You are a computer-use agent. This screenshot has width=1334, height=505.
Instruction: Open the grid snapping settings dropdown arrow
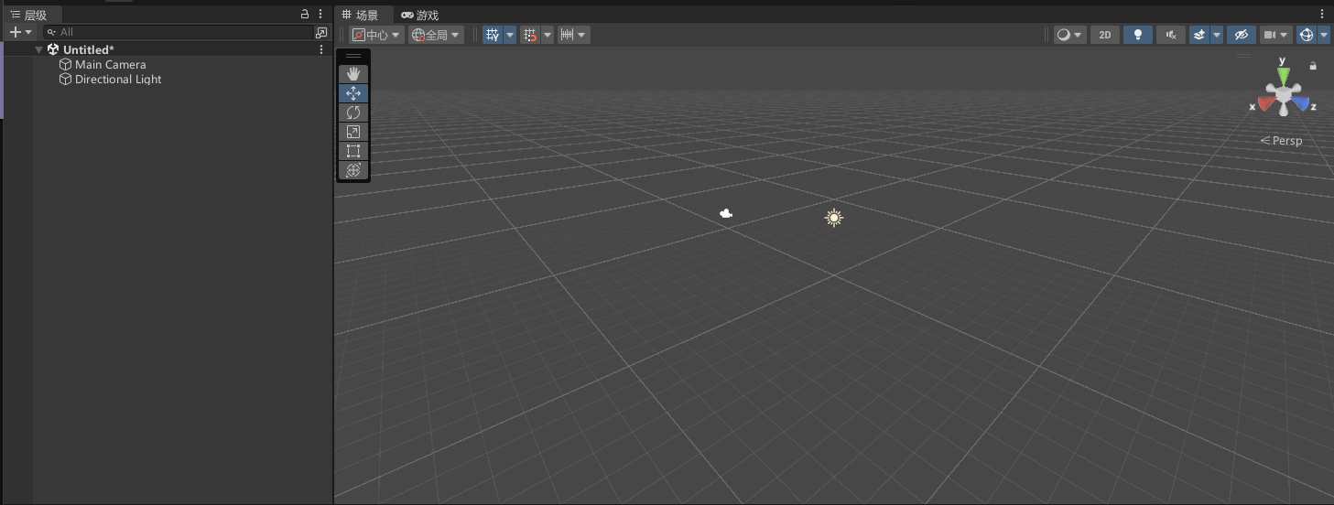pos(548,35)
